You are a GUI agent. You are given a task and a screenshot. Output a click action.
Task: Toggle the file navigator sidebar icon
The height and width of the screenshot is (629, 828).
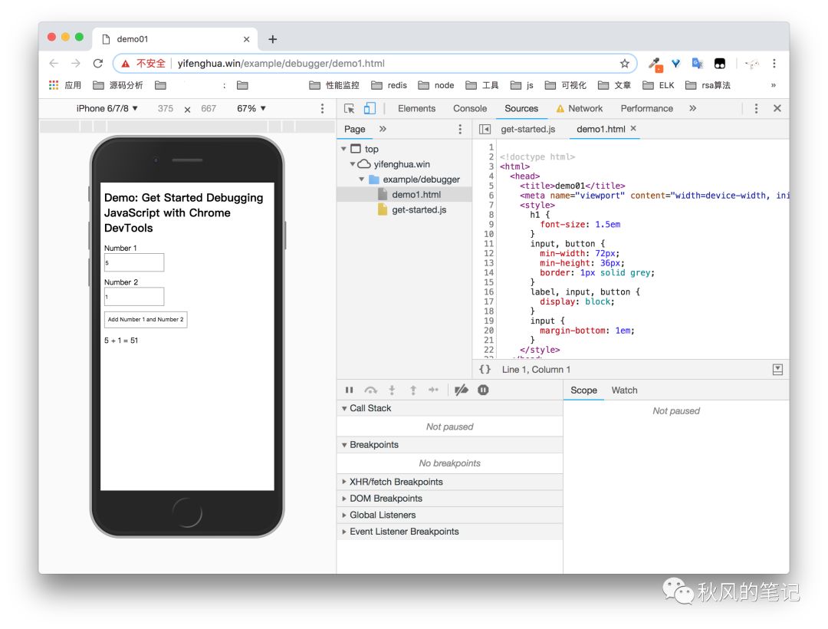485,130
